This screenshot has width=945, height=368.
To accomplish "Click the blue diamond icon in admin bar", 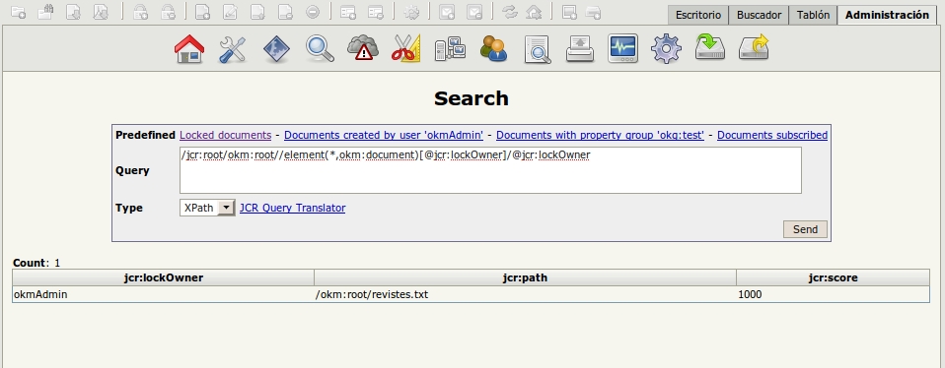I will (276, 49).
